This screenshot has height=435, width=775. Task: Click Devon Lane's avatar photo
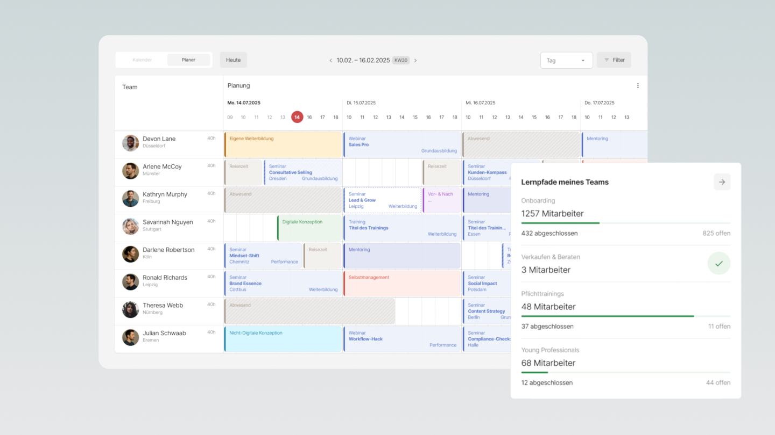point(130,143)
